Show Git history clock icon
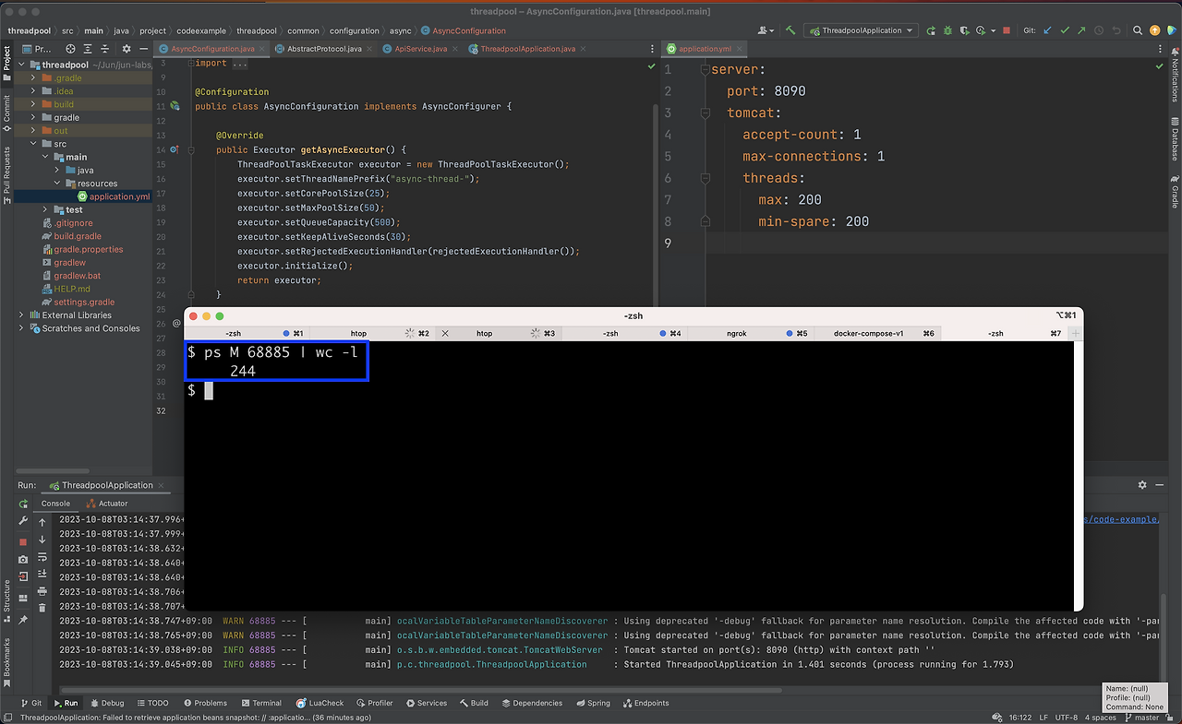1182x724 pixels. (1099, 30)
